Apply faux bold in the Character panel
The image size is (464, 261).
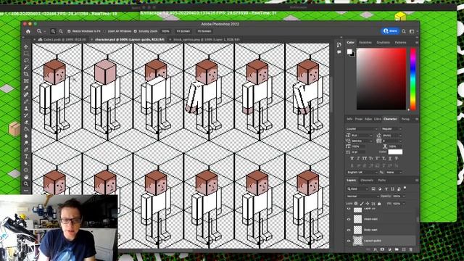pos(352,159)
